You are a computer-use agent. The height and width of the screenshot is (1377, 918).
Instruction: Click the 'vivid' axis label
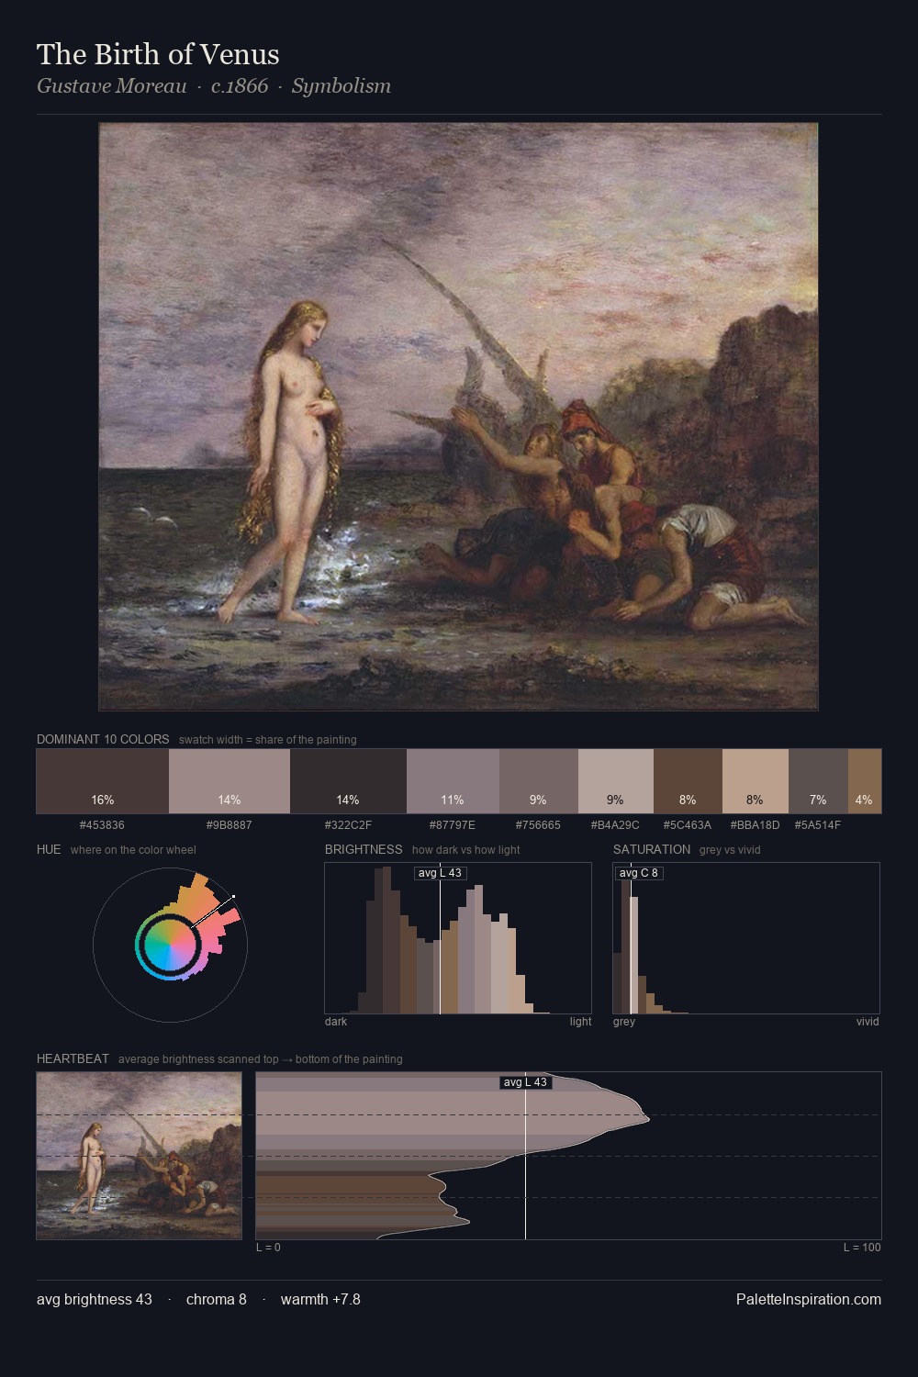point(868,1022)
